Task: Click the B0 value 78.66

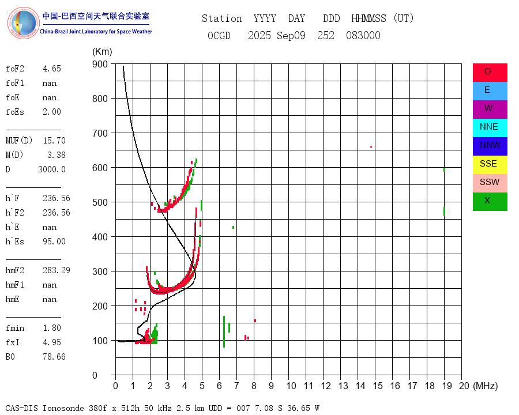Action: (54, 357)
